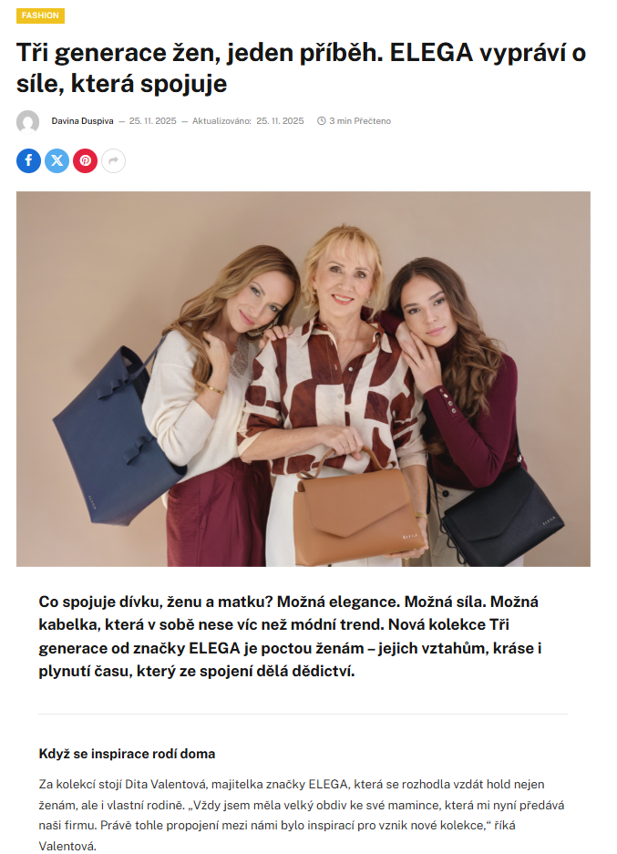Click the paragraph mentioning Dita Valentová

click(x=301, y=815)
